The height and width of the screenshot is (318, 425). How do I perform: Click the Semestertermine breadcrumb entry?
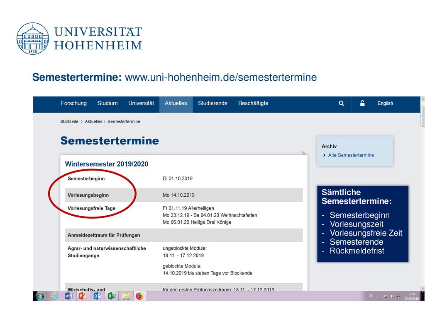click(x=124, y=122)
